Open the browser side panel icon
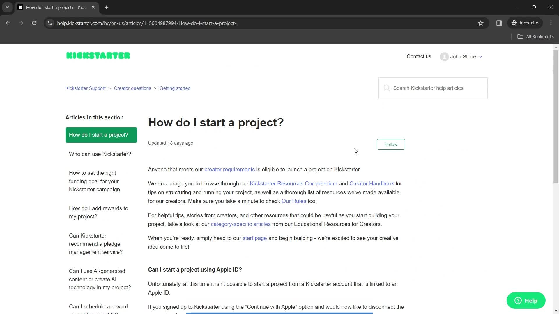 click(499, 23)
